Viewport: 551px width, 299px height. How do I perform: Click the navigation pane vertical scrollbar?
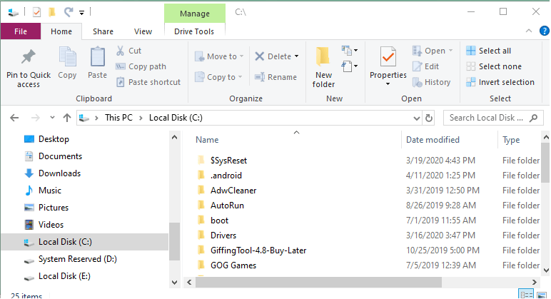tap(174, 242)
